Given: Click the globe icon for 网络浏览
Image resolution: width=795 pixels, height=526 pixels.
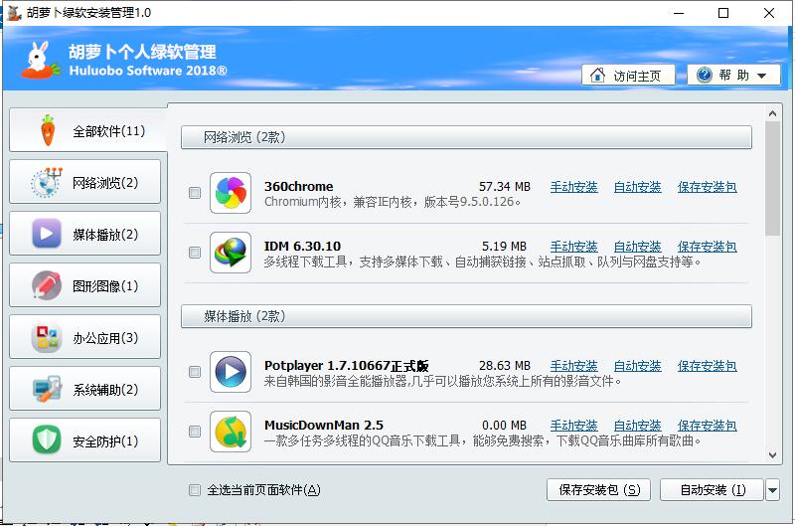Looking at the screenshot, I should 47,183.
